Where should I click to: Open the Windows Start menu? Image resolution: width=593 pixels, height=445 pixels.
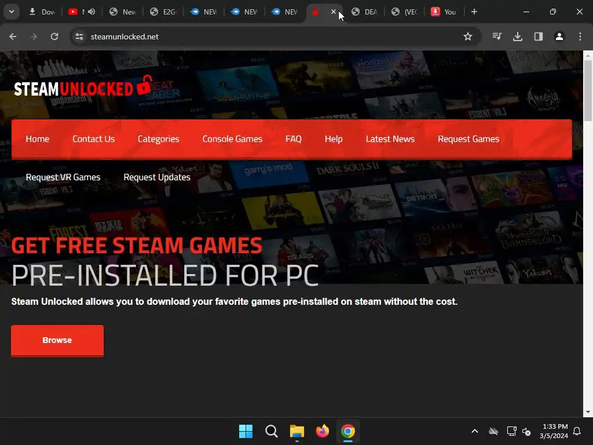pos(246,431)
